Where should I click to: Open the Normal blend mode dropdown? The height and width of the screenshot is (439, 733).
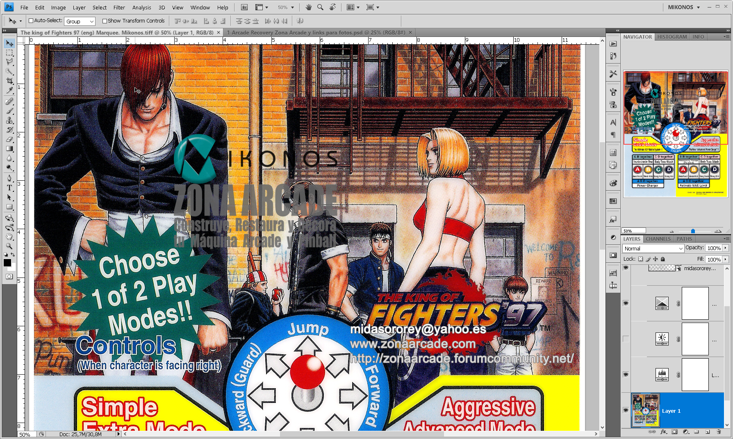point(653,248)
